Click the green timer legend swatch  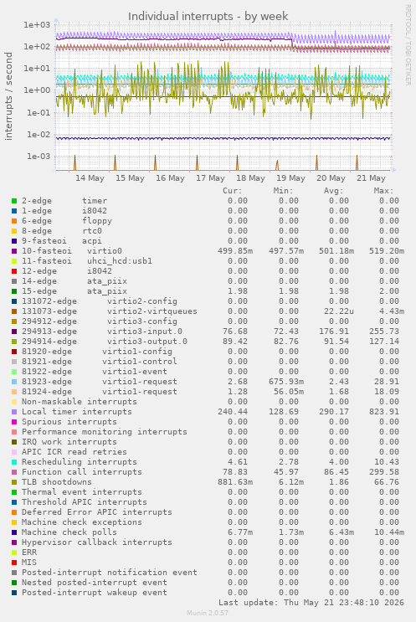(14, 201)
